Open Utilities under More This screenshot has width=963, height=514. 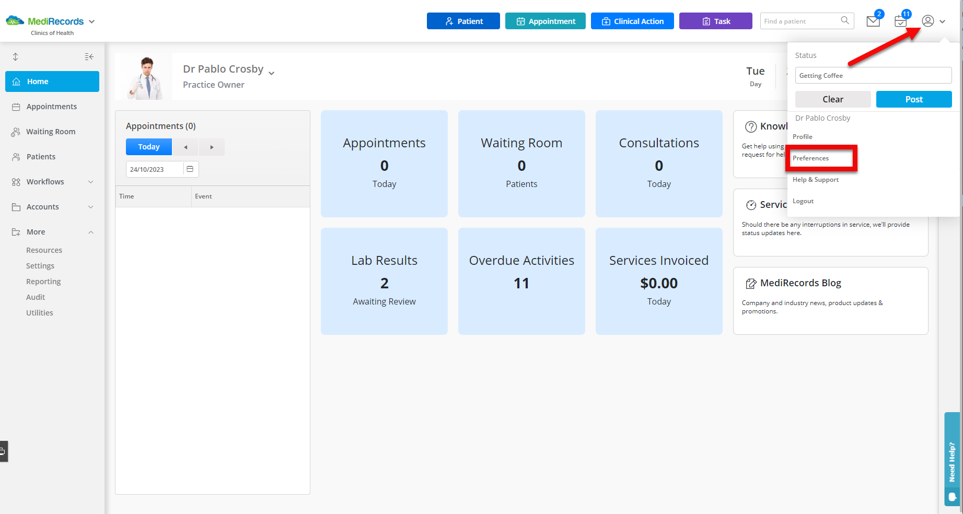(40, 313)
